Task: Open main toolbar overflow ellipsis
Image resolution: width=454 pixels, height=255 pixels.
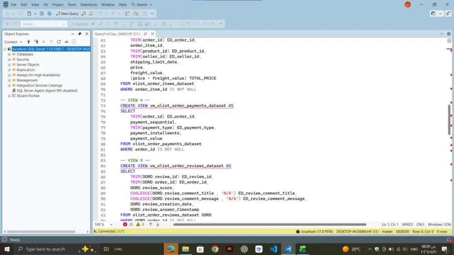Action: pyautogui.click(x=153, y=14)
